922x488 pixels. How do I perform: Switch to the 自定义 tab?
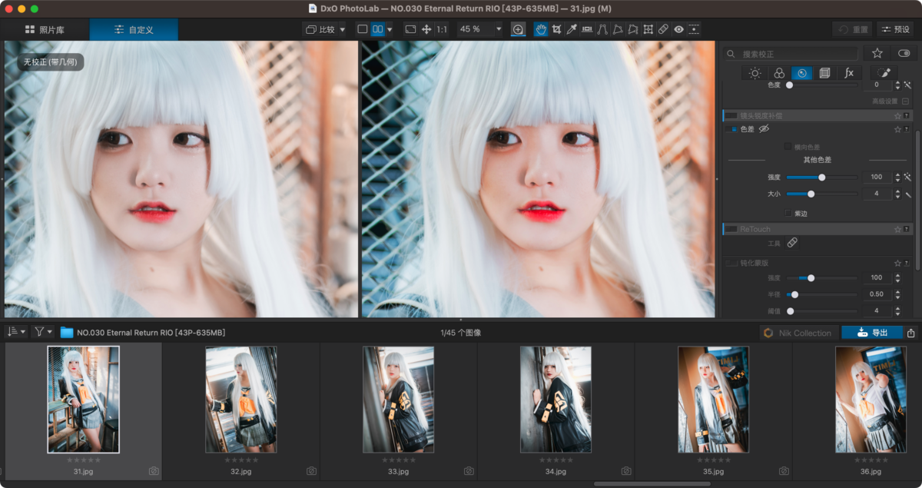pos(134,29)
